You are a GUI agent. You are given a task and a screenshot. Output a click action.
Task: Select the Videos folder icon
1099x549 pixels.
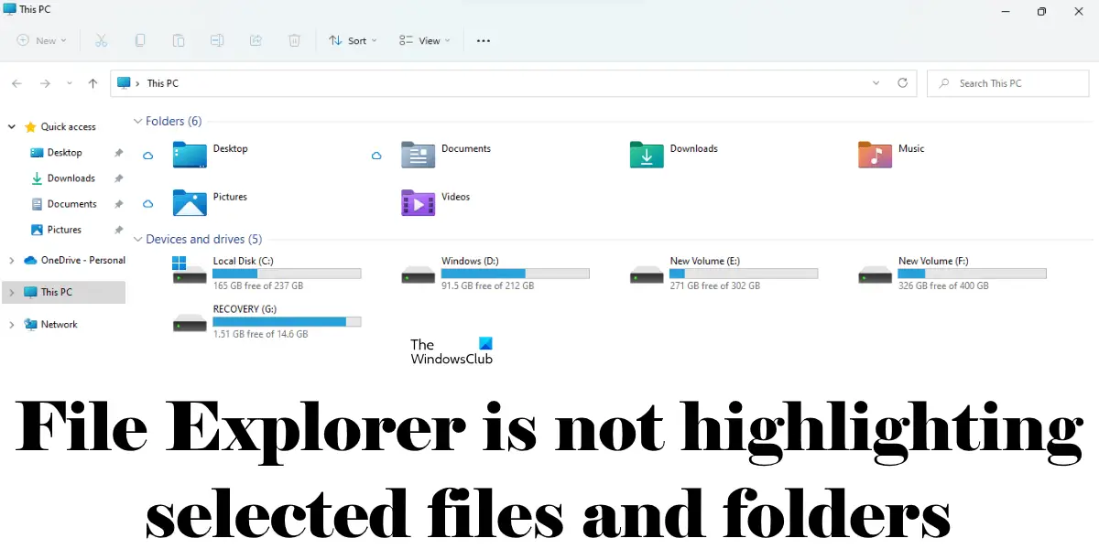pos(419,202)
